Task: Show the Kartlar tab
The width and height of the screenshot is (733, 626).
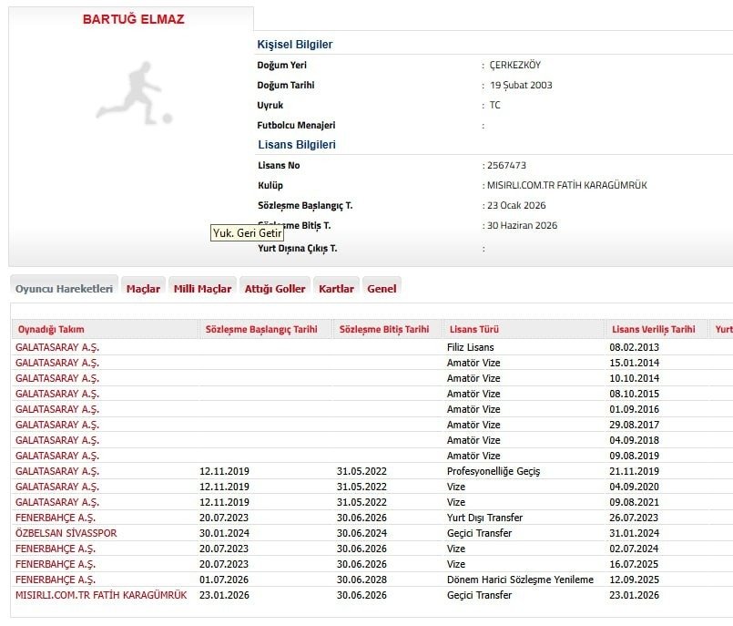Action: 336,289
